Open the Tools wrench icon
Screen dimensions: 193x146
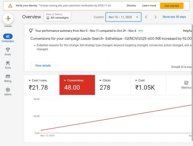tap(8, 63)
